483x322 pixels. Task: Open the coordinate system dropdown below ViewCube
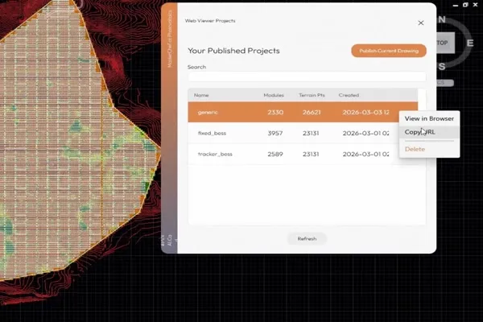444,82
